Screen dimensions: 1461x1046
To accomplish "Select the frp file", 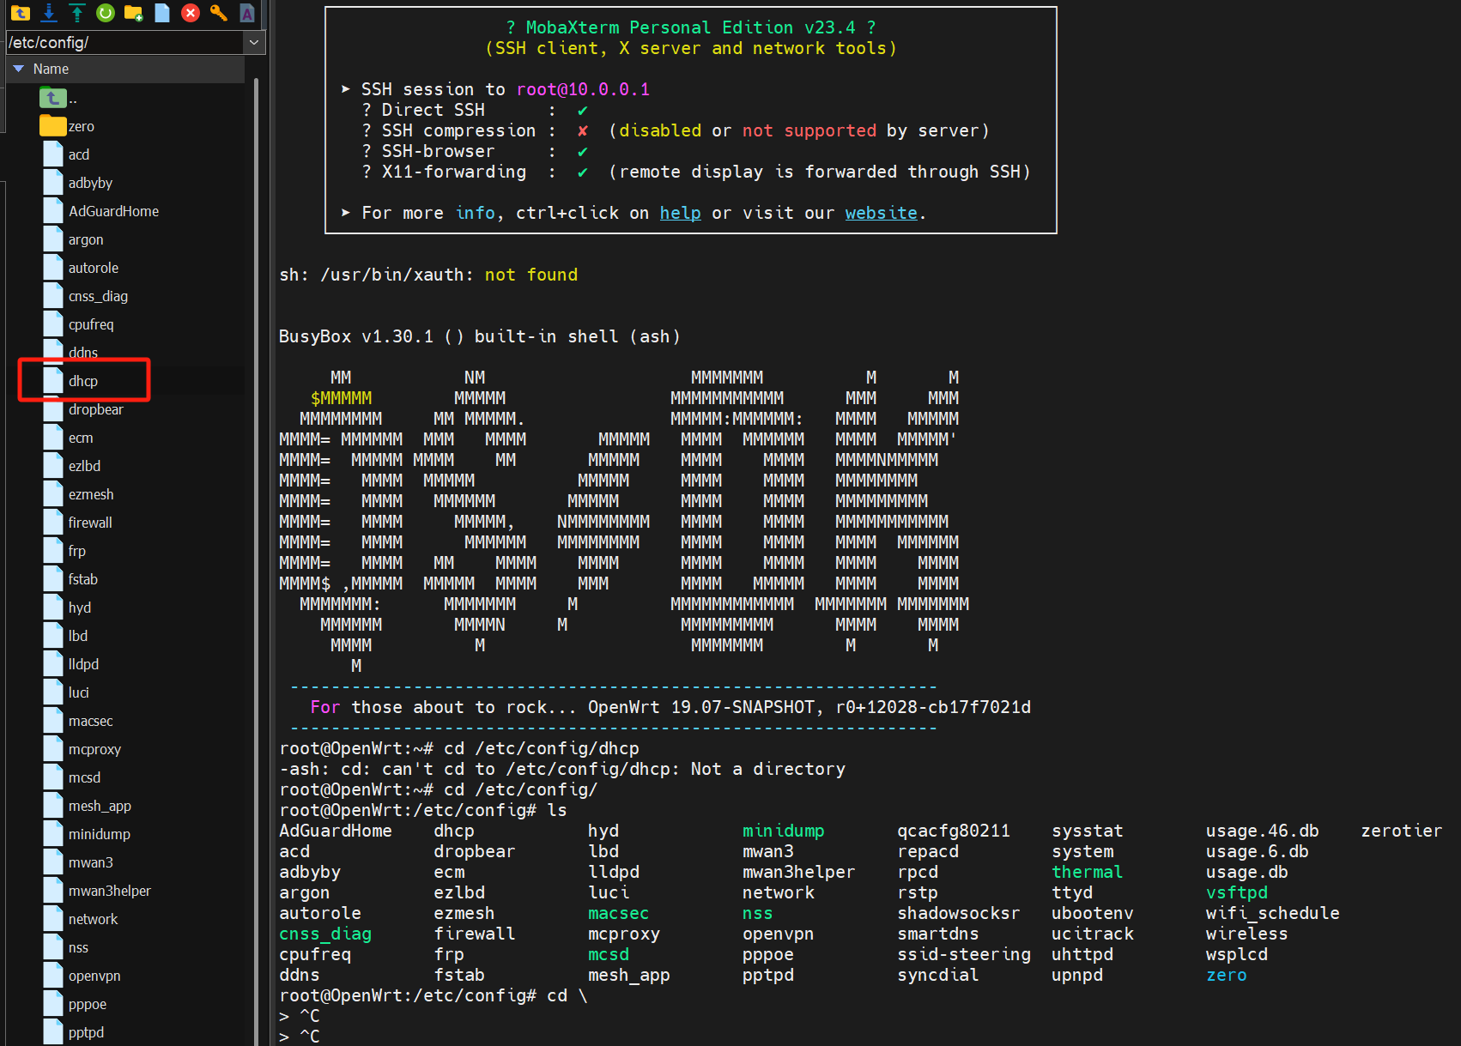I will pyautogui.click(x=65, y=551).
